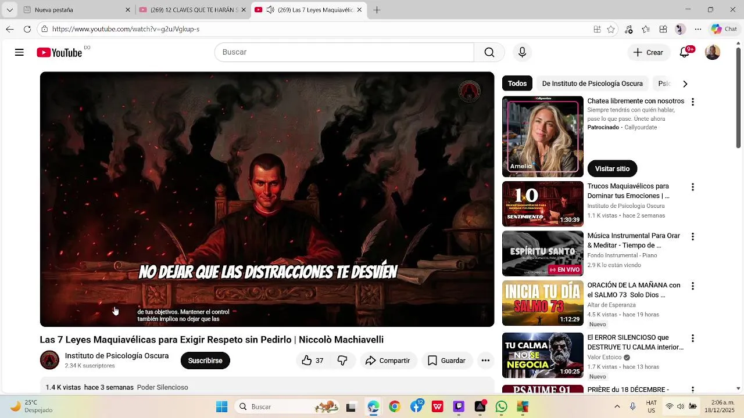Reload the page in browser toolbar

point(27,29)
